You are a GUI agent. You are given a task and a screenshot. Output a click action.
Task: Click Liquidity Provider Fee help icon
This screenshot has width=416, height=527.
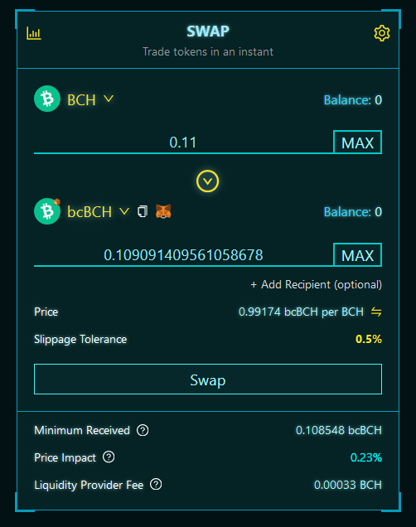point(156,484)
